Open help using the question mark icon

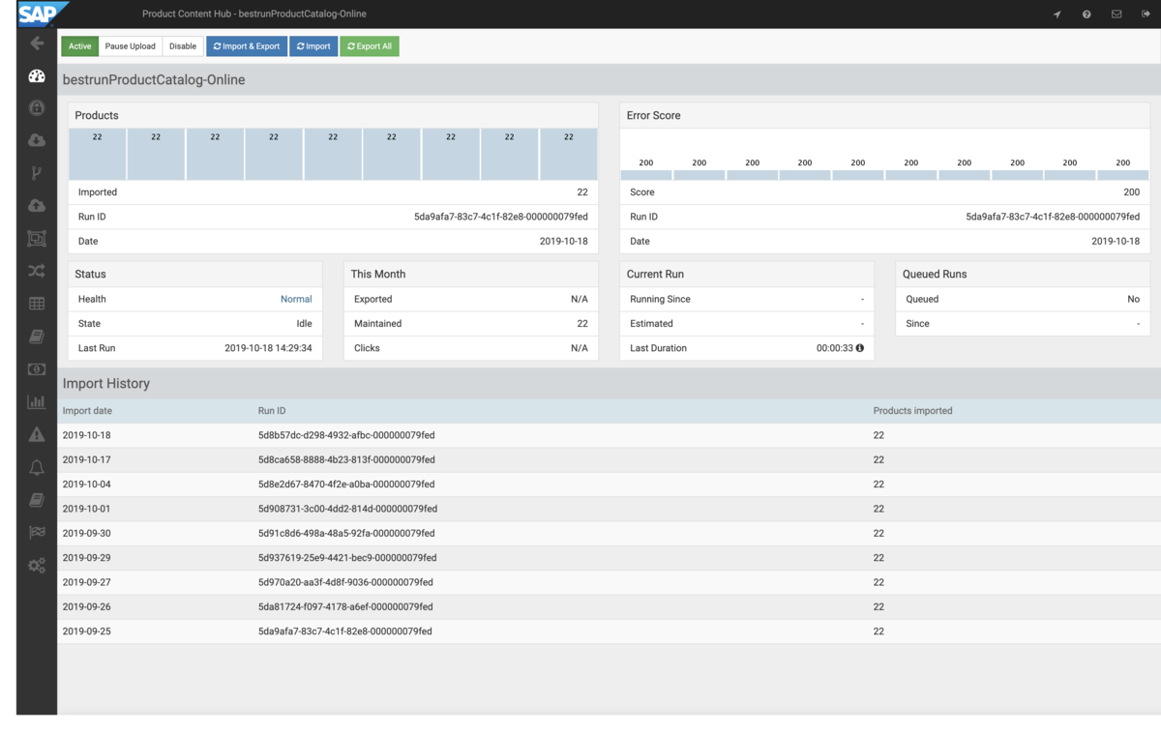coord(1086,14)
